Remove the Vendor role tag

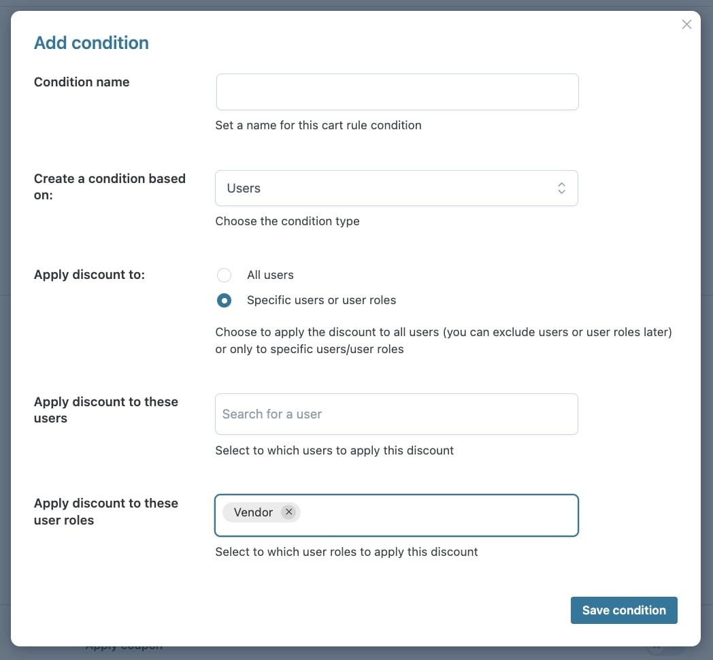pyautogui.click(x=288, y=512)
